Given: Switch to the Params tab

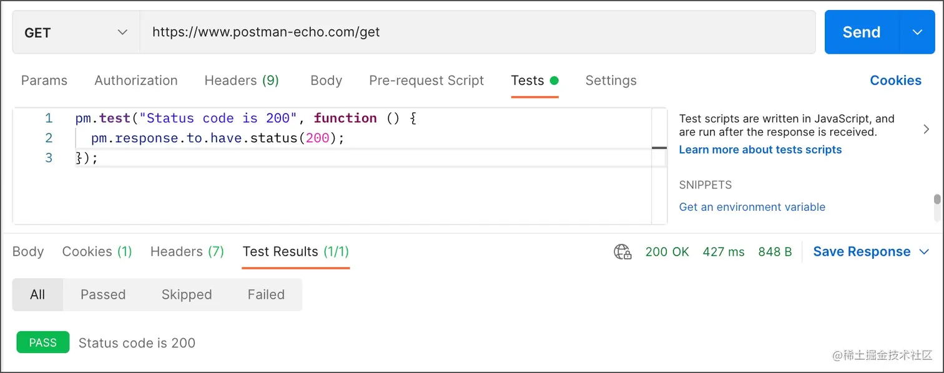Looking at the screenshot, I should pyautogui.click(x=44, y=80).
